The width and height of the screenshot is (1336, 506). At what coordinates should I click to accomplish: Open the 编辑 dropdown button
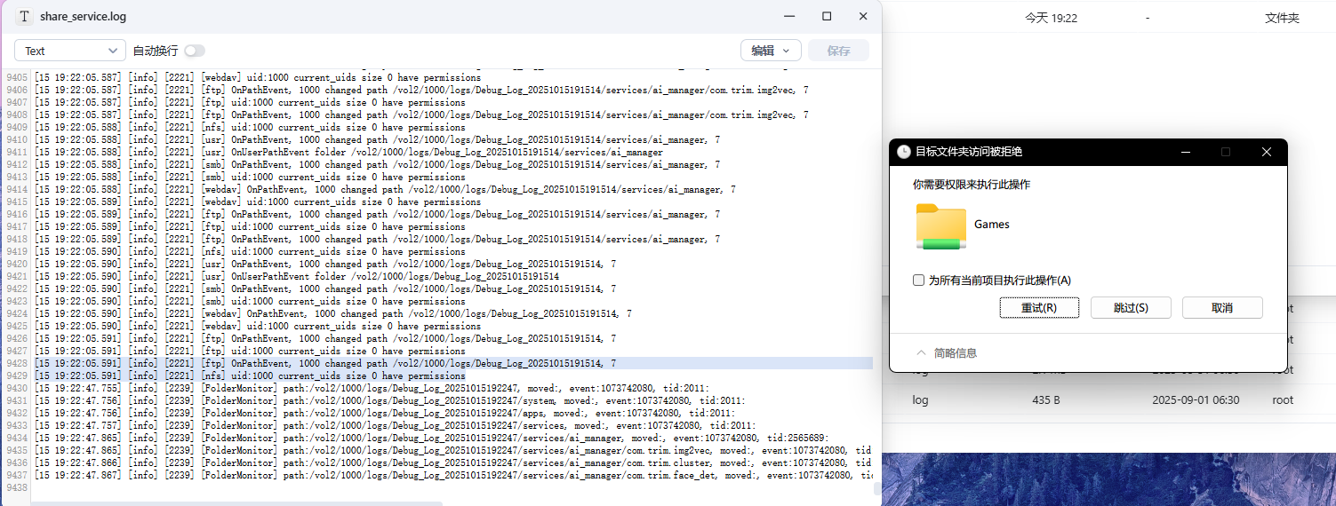771,51
